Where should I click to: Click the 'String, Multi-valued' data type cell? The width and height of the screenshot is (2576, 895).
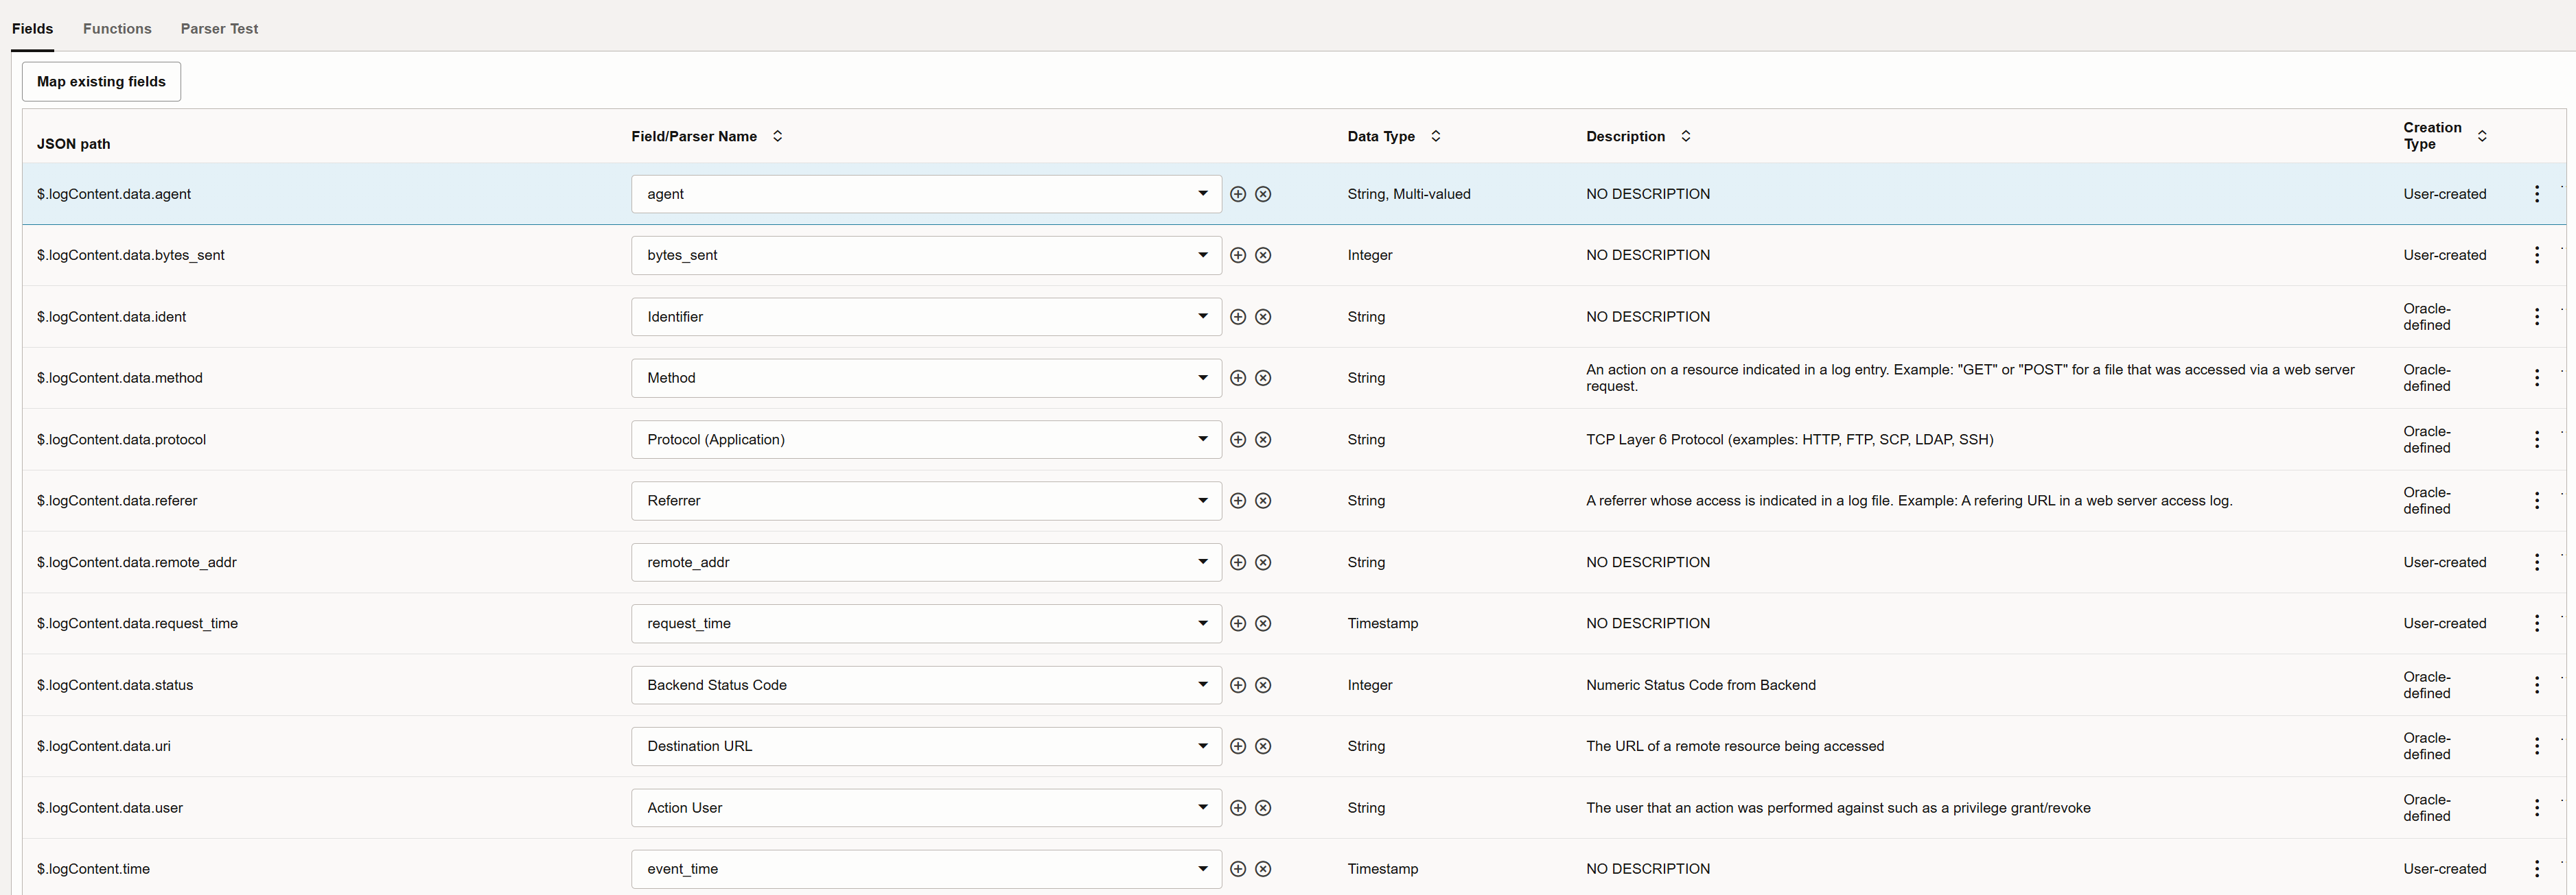[x=1409, y=194]
